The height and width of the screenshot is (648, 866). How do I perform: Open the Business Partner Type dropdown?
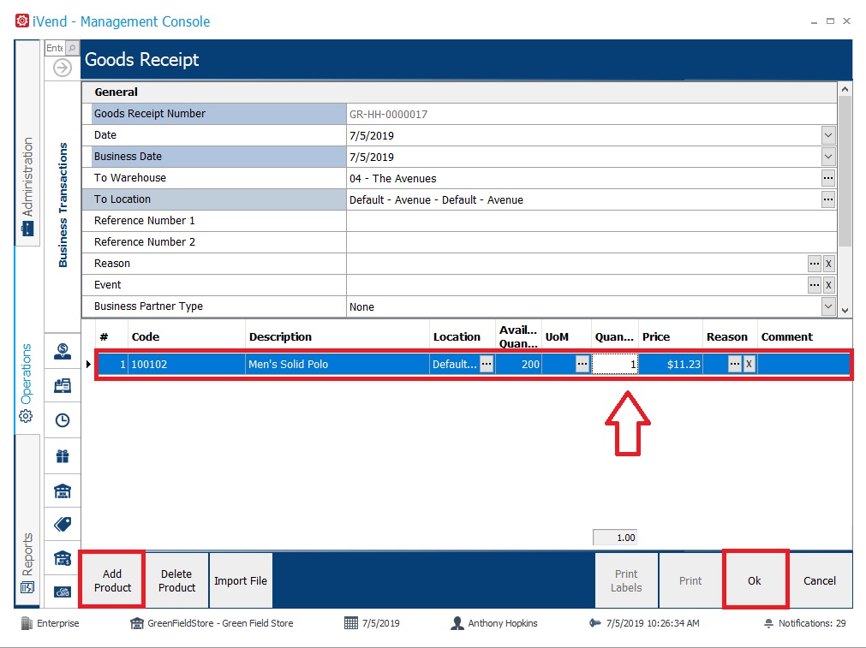click(828, 306)
